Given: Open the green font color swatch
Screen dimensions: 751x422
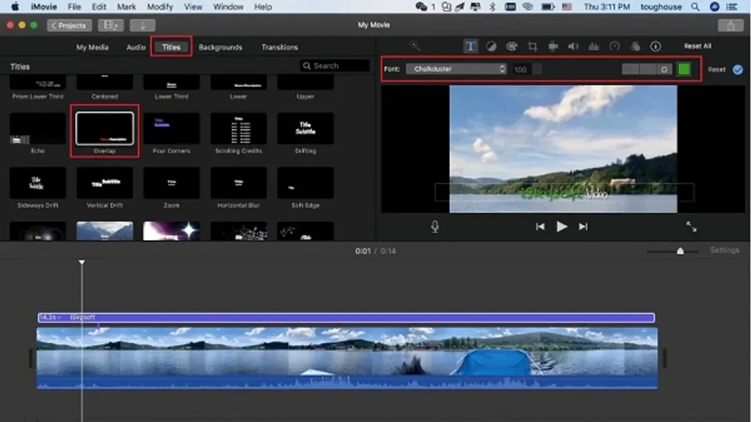Looking at the screenshot, I should (684, 69).
